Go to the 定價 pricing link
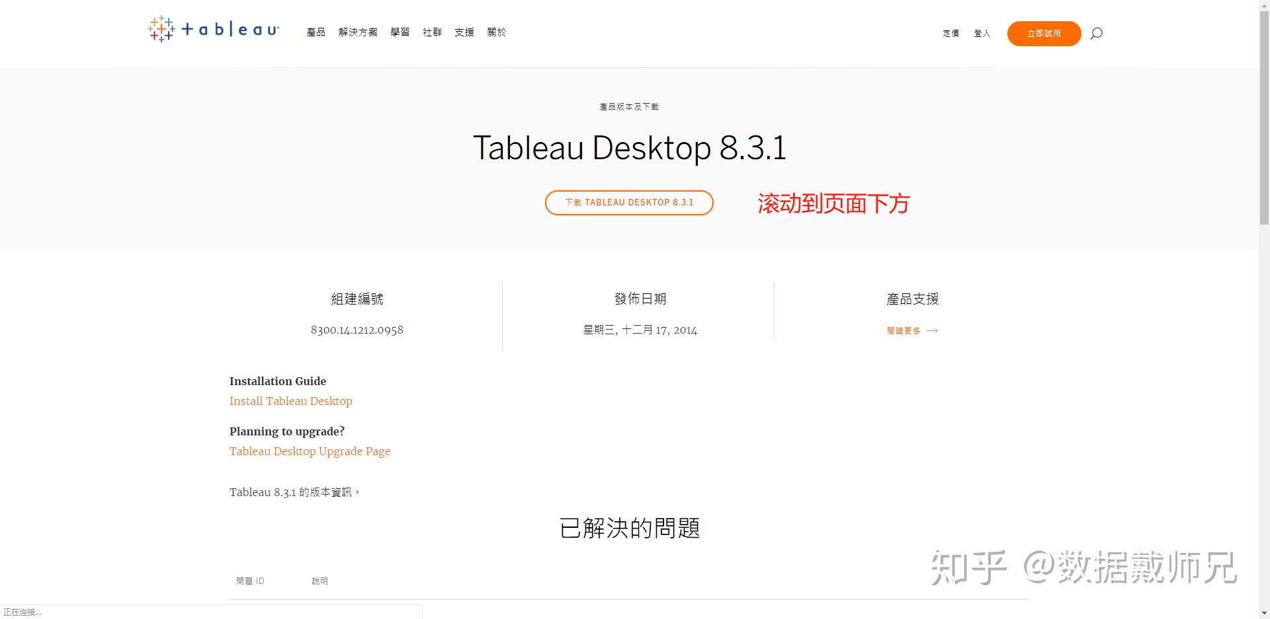The height and width of the screenshot is (619, 1270). tap(951, 33)
